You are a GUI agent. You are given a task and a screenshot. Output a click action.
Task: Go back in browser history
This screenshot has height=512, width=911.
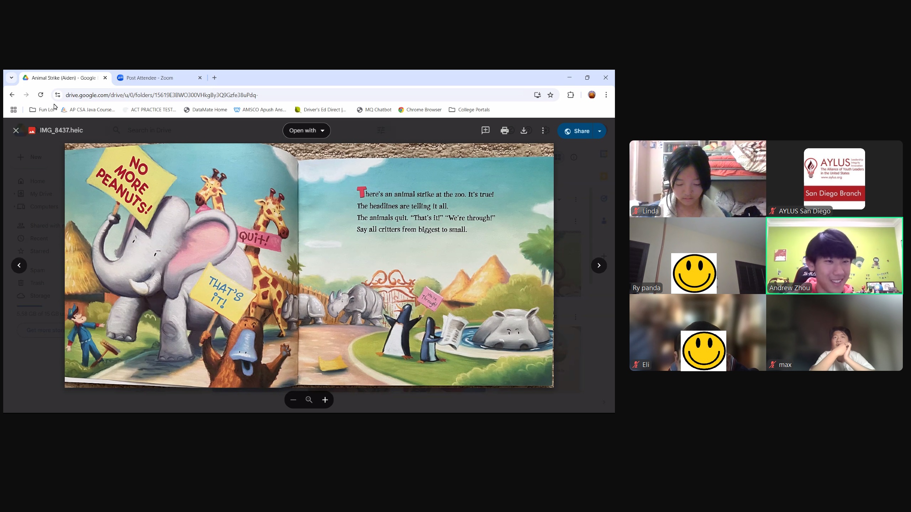tap(12, 95)
